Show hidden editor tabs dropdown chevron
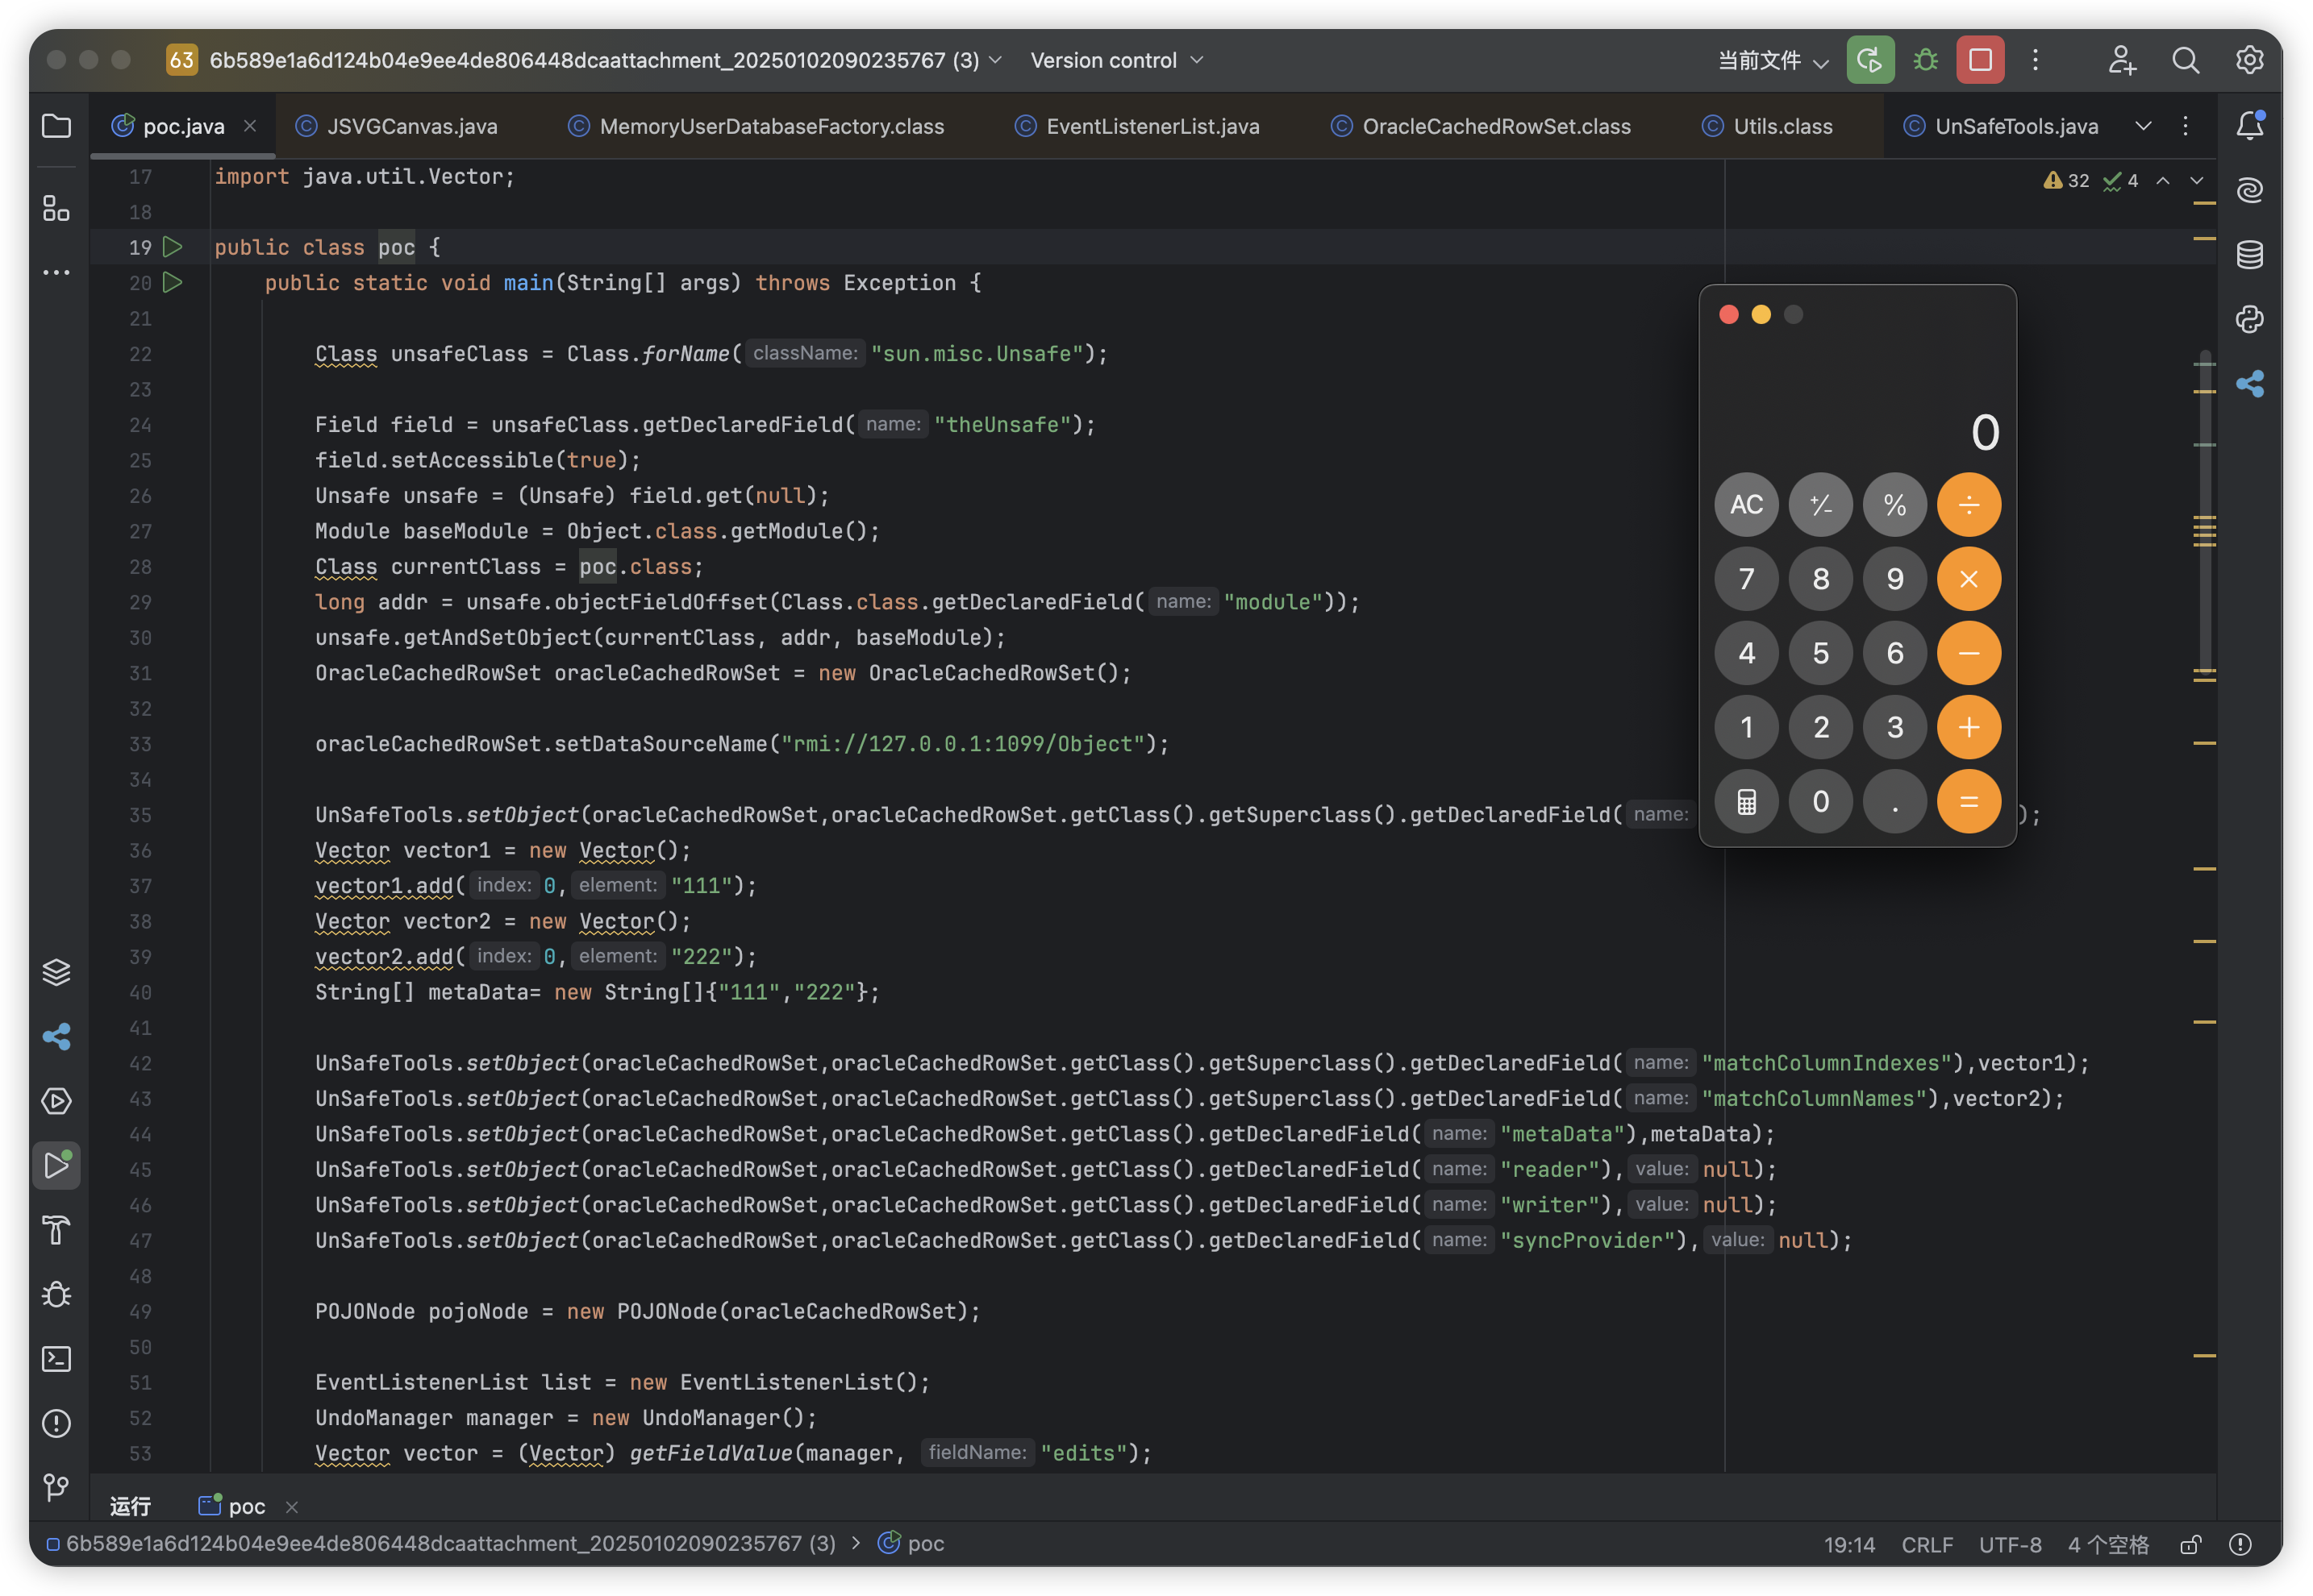The height and width of the screenshot is (1596, 2313). click(2143, 126)
